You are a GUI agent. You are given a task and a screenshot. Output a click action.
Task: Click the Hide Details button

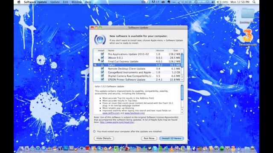[x=104, y=139]
